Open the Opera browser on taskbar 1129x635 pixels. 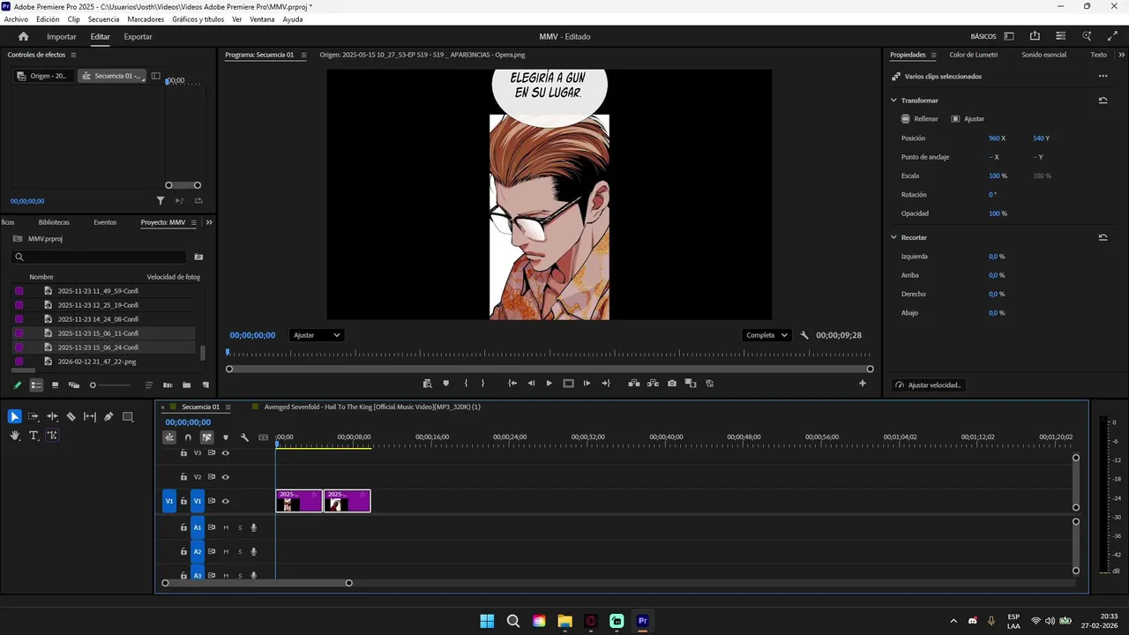coord(591,621)
